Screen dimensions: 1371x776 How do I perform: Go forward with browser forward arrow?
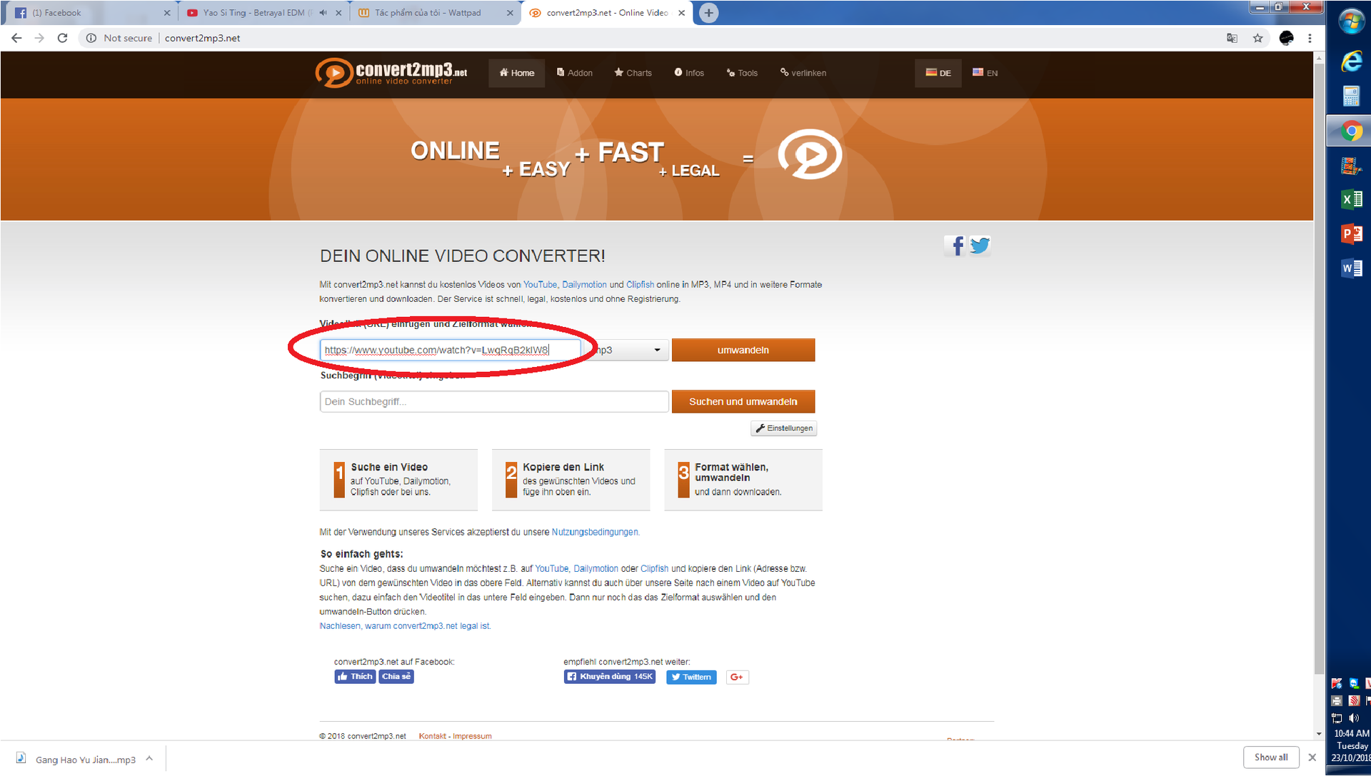click(39, 38)
